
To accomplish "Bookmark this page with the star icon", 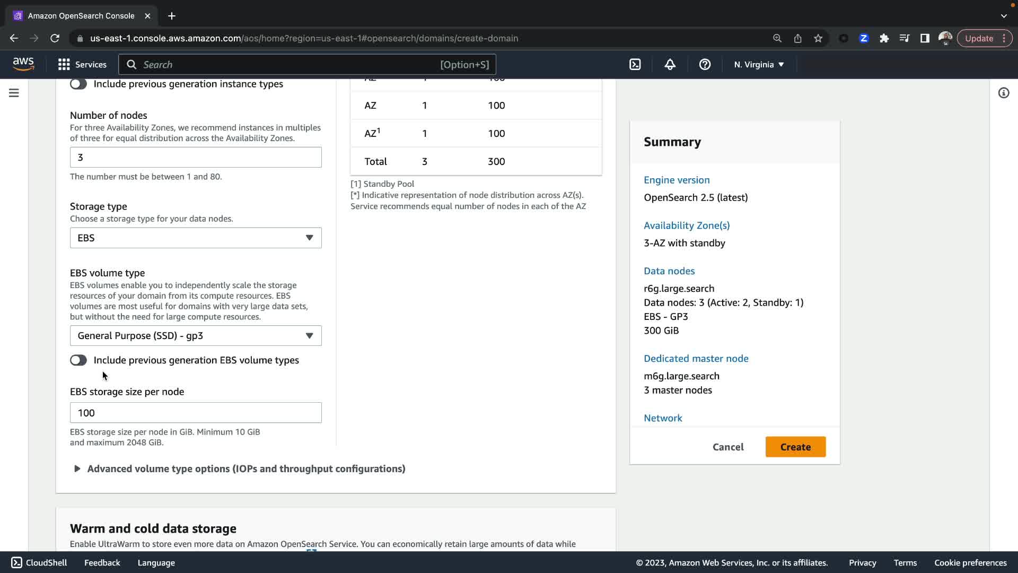I will [818, 38].
